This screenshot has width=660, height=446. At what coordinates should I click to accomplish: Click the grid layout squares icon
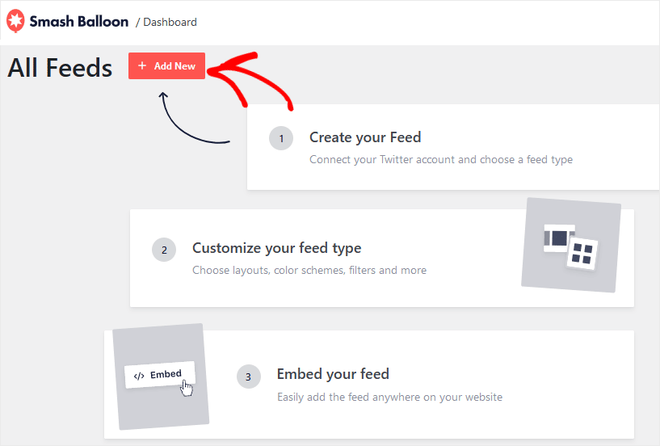582,253
